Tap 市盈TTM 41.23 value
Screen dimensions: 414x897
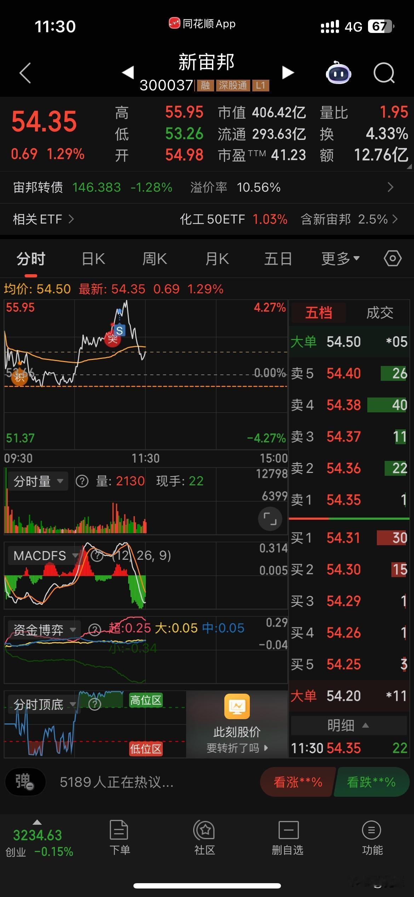(288, 155)
